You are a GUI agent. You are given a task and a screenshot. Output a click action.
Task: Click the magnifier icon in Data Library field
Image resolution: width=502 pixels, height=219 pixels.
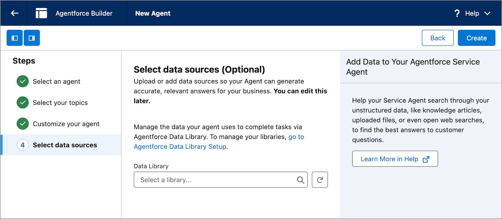point(301,180)
